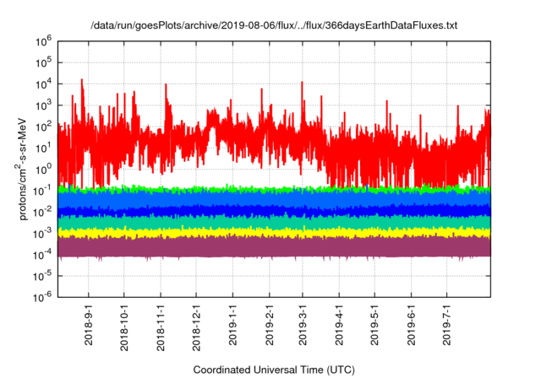Select the 2018-12-1 date tick label
Viewport: 541px width, 378px height.
(196, 327)
